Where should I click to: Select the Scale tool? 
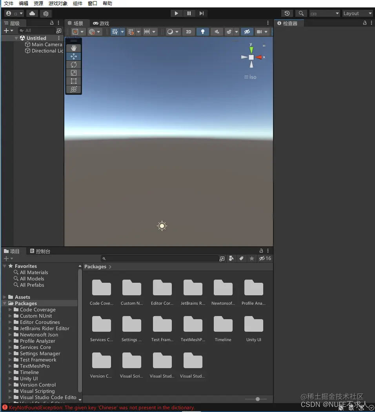(x=74, y=73)
